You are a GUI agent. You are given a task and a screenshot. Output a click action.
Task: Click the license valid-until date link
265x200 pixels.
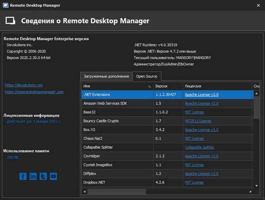33,121
